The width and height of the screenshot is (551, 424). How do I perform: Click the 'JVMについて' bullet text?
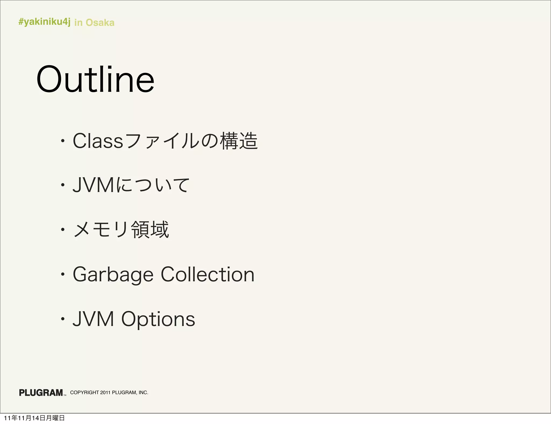131,185
